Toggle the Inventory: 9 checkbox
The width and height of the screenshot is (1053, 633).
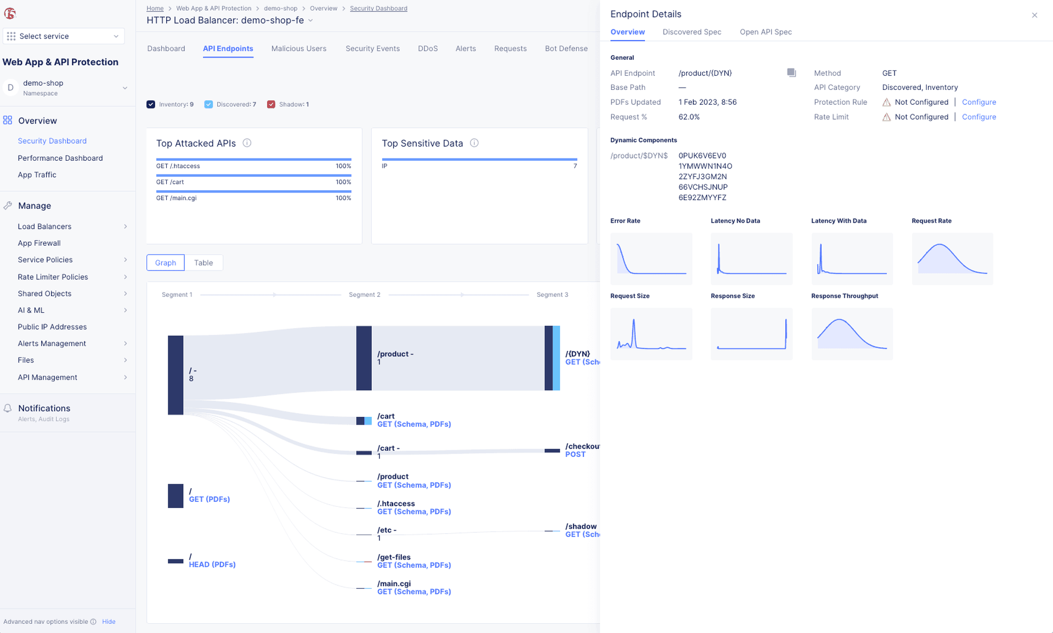[x=151, y=104]
